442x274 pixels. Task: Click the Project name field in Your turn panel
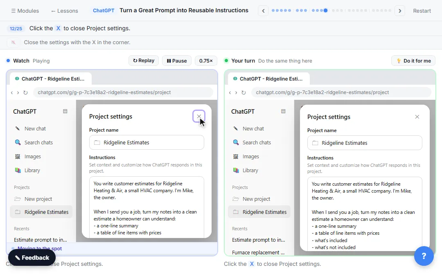365,143
